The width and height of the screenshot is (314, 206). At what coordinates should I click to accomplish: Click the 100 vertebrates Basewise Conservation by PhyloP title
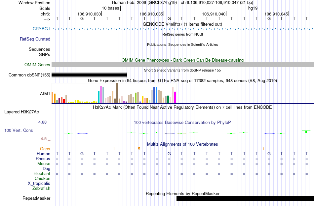(182, 122)
